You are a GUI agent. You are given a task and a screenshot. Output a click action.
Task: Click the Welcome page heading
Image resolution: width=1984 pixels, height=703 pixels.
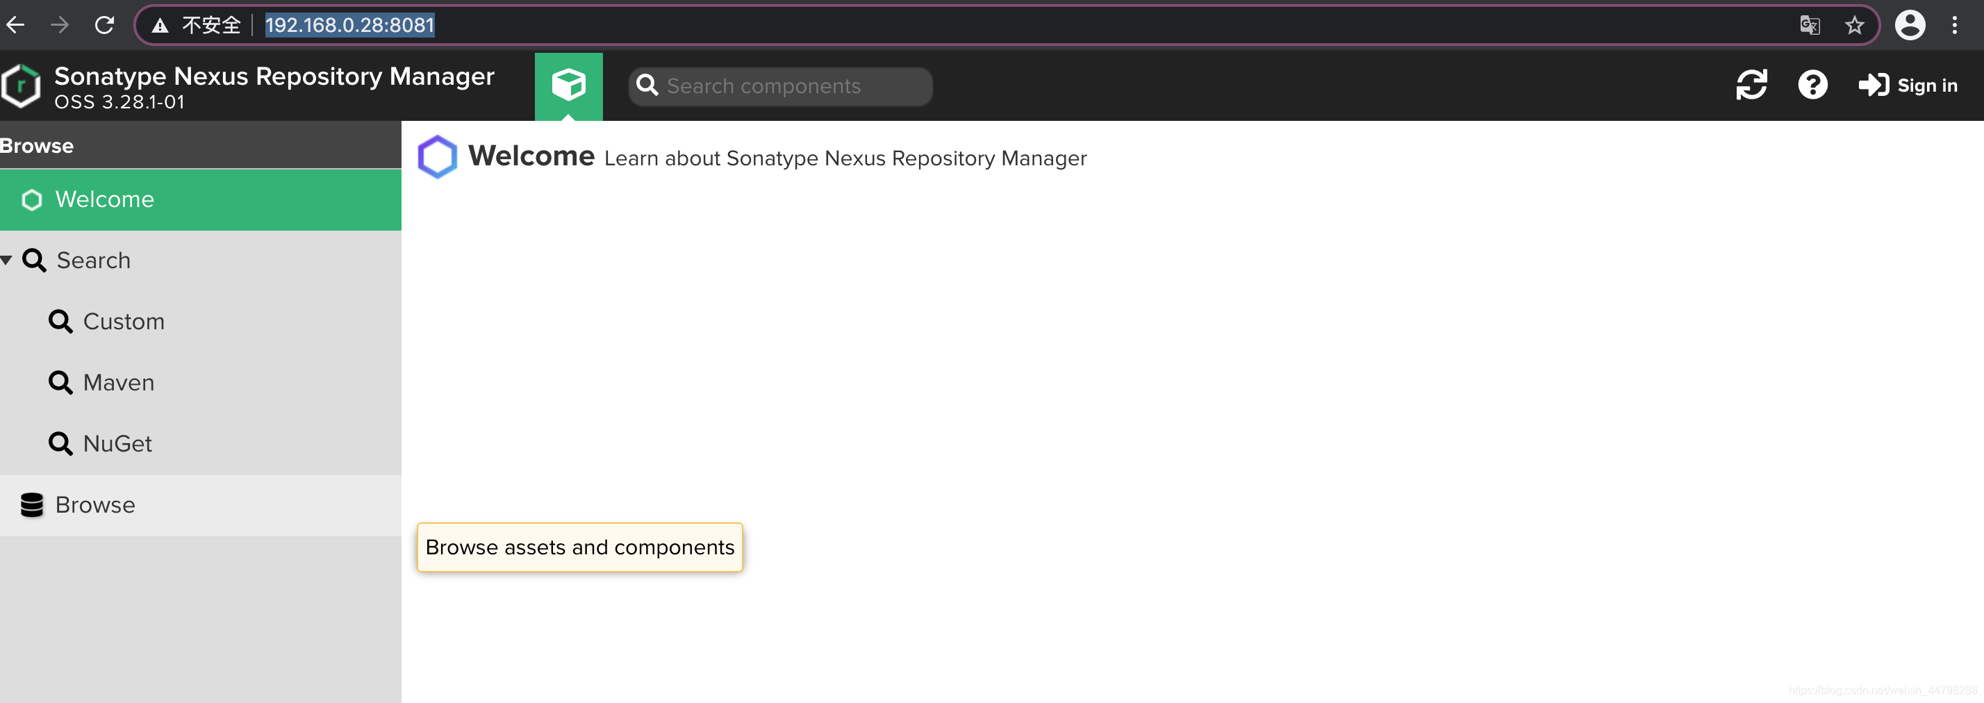(x=531, y=156)
